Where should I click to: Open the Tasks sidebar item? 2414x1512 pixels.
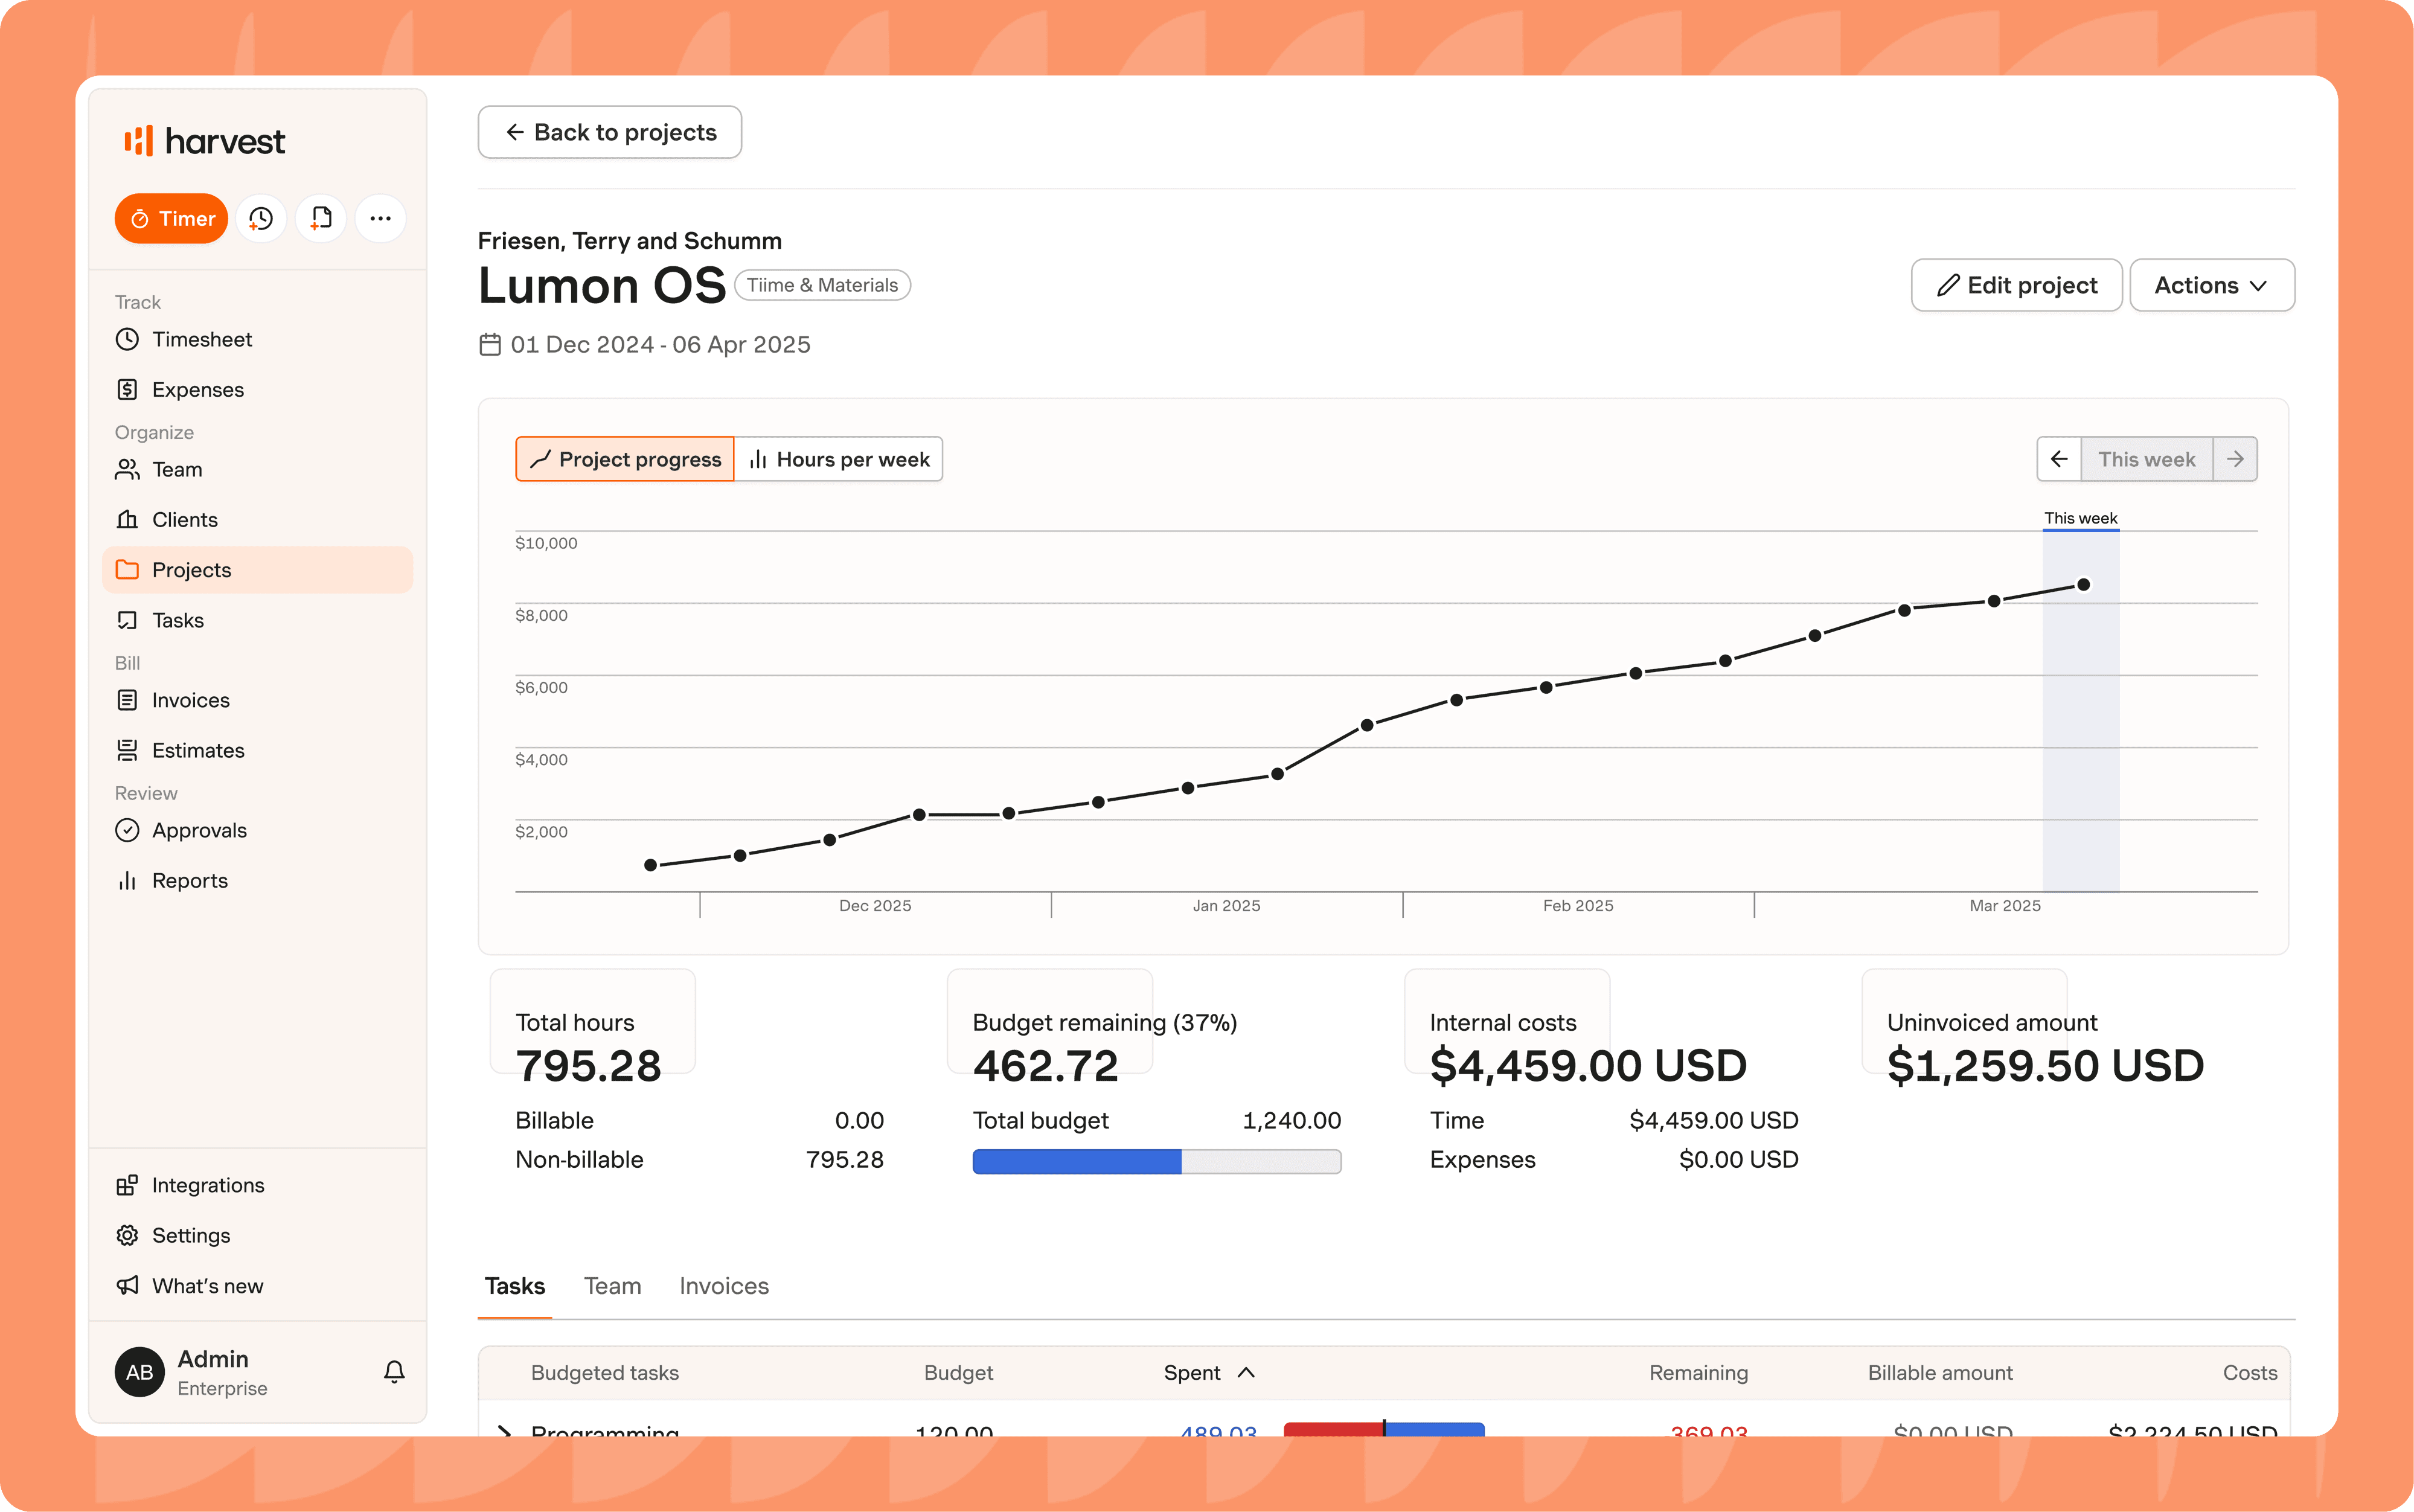[257, 620]
